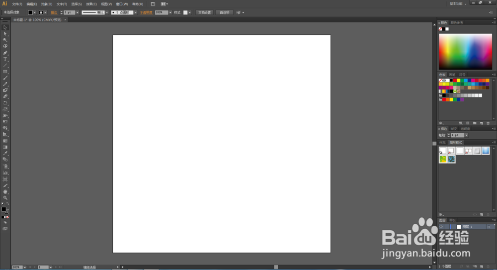Select red swatch in first swatches row
The width and height of the screenshot is (497, 270).
[455, 81]
